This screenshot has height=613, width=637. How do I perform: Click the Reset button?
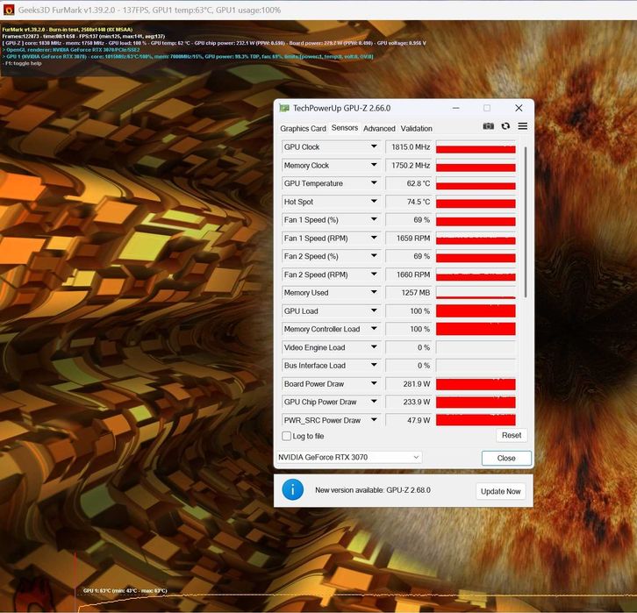(x=512, y=435)
